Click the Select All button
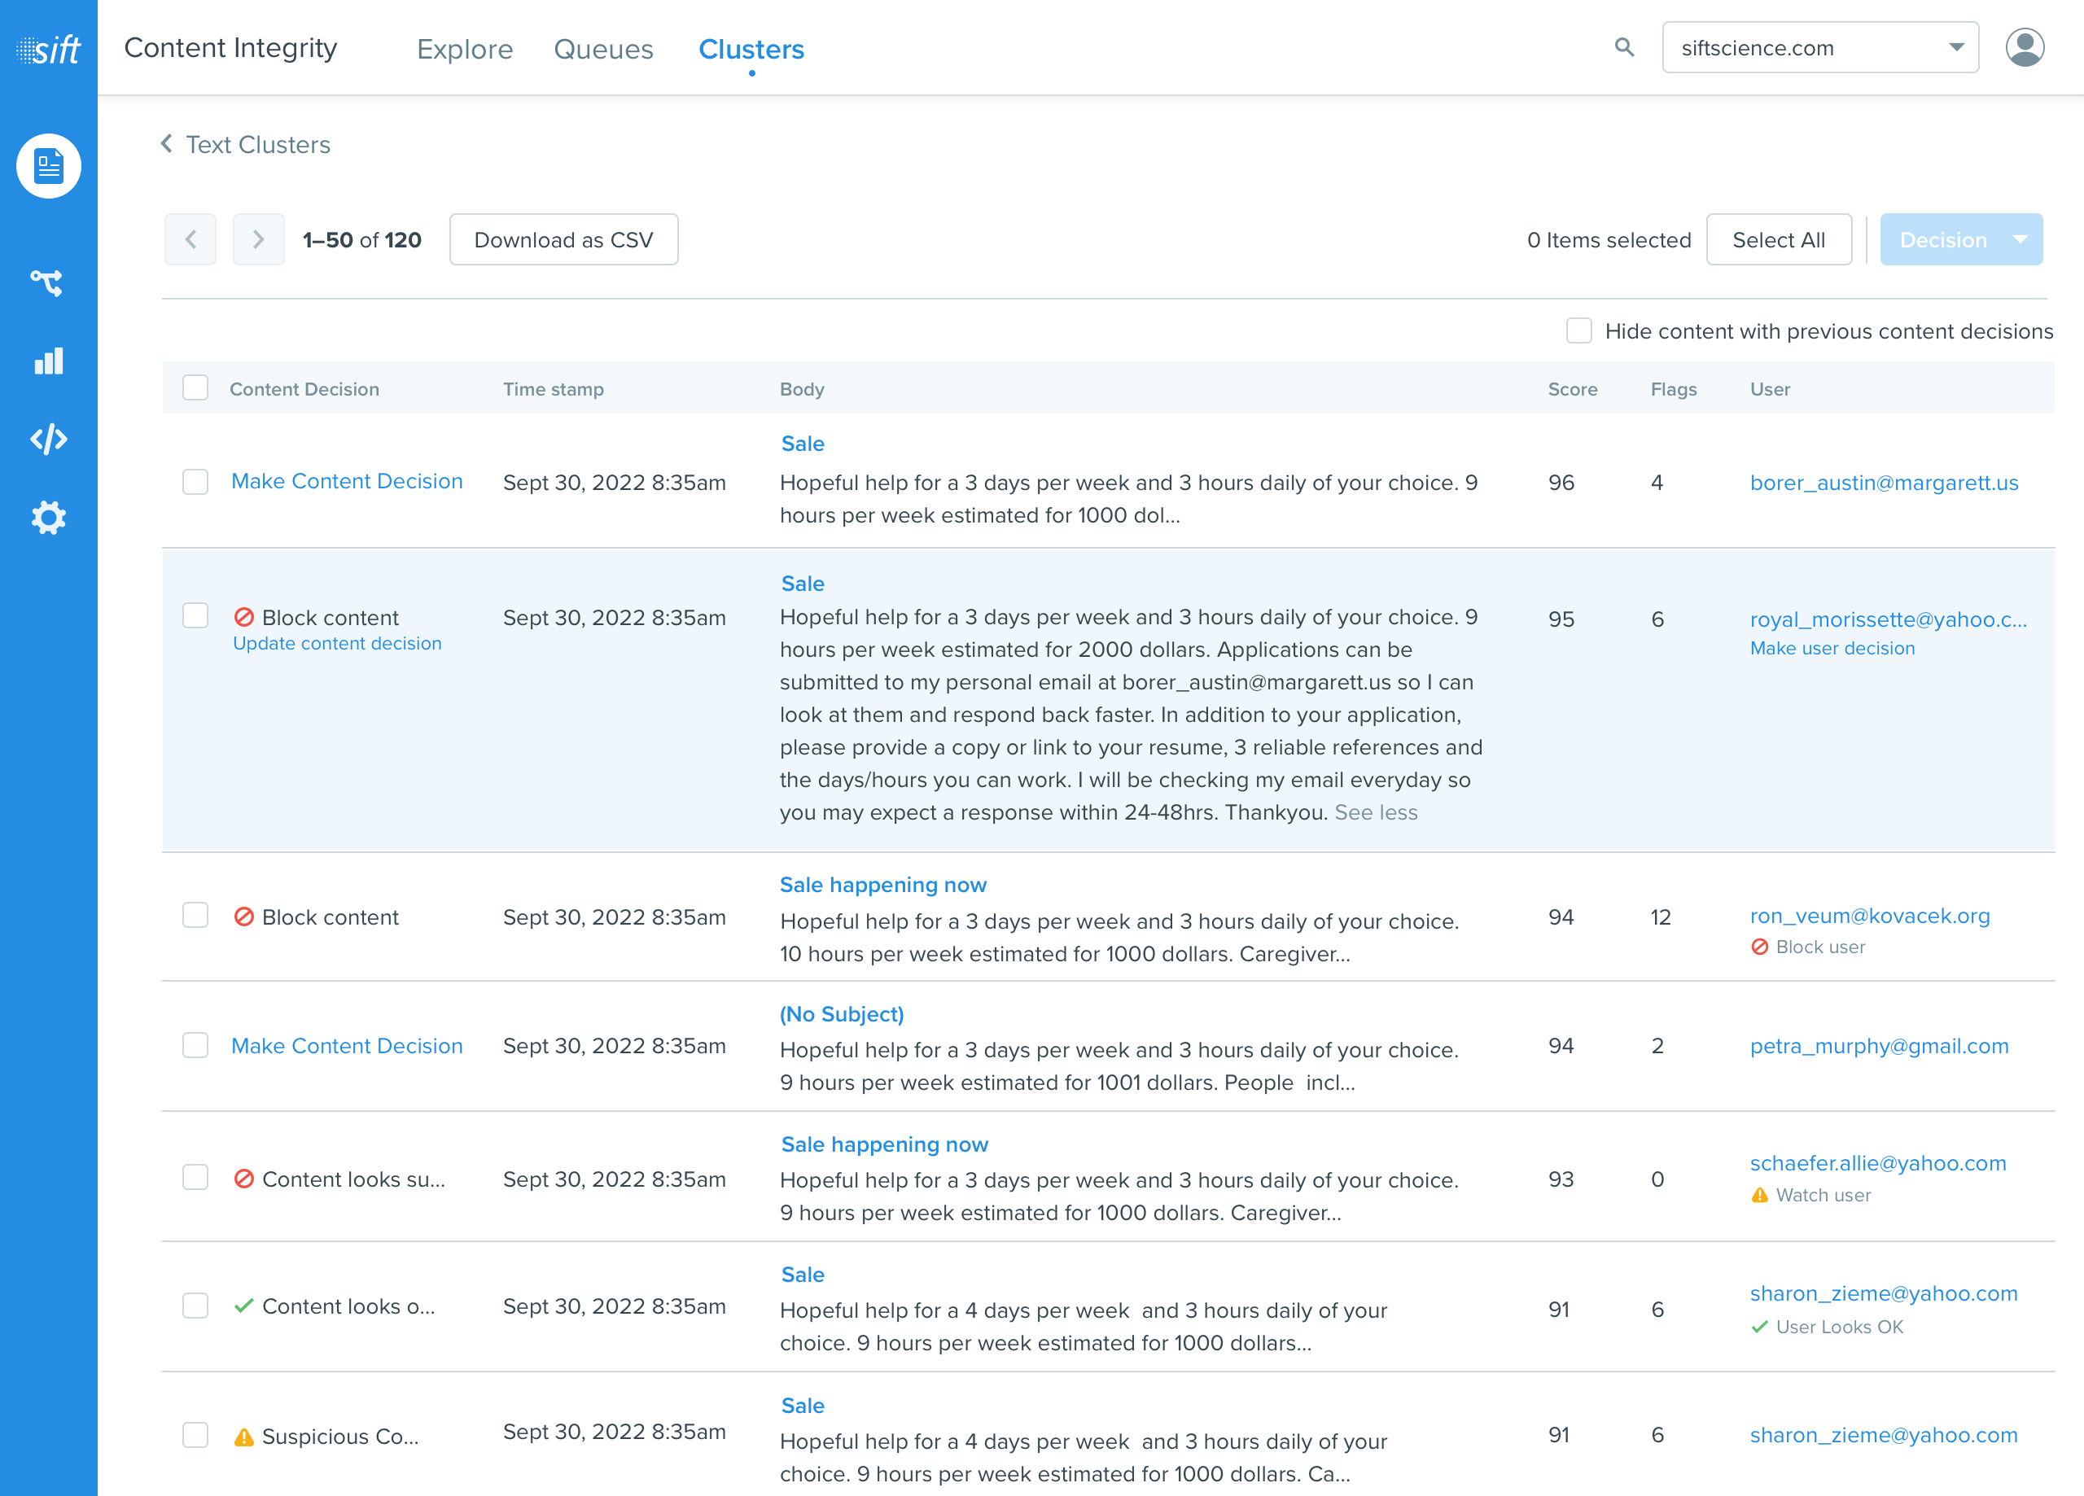 pos(1778,240)
